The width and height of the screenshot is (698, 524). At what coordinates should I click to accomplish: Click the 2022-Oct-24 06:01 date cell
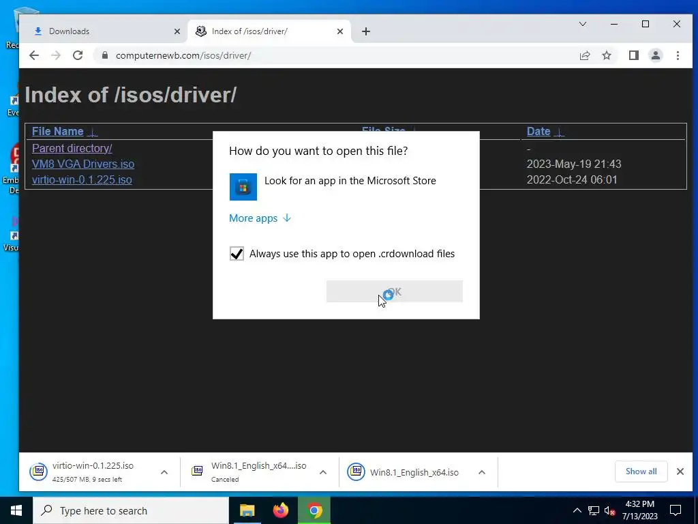[x=572, y=179]
